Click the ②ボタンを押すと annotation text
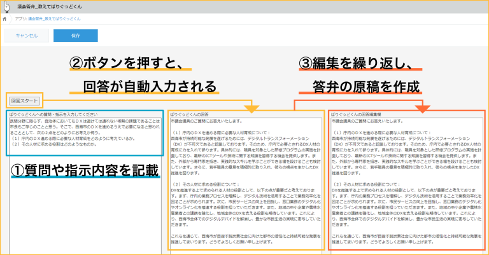The image size is (489, 255). click(x=126, y=63)
